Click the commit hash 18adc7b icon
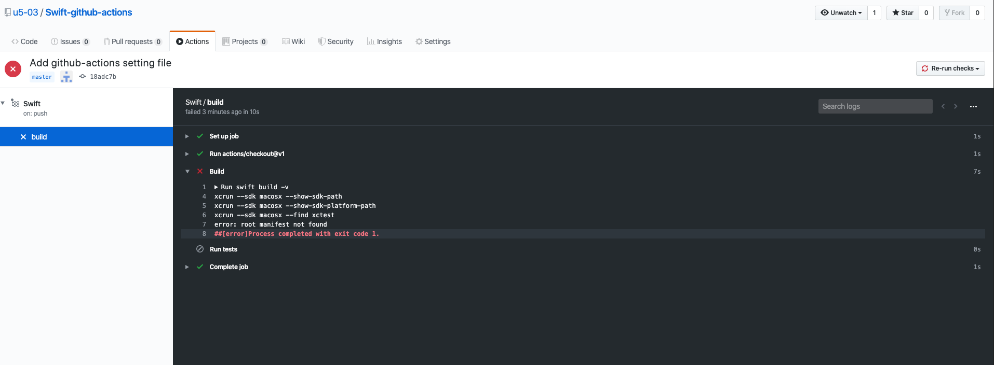The image size is (994, 365). point(83,76)
